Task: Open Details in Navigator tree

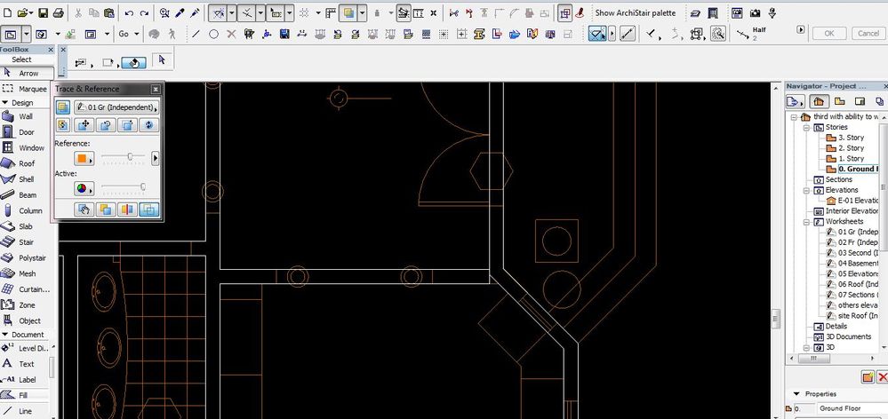Action: tap(836, 327)
